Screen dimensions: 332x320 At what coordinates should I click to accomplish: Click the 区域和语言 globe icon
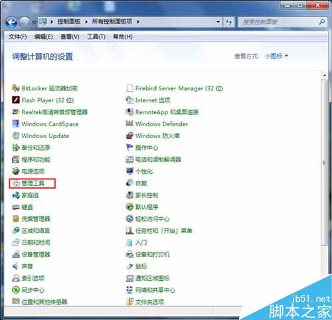point(16,230)
